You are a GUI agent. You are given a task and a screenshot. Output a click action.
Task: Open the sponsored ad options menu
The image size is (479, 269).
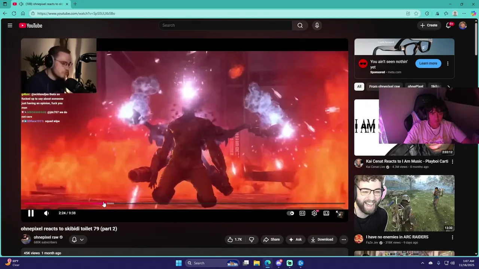coord(448,64)
